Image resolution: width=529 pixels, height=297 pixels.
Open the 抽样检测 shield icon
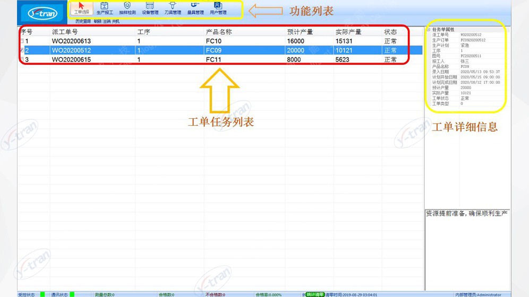click(x=127, y=5)
